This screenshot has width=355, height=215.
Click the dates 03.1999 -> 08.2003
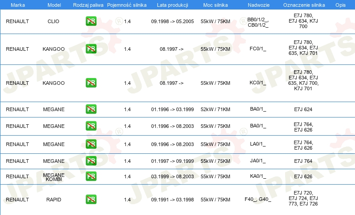(173, 176)
